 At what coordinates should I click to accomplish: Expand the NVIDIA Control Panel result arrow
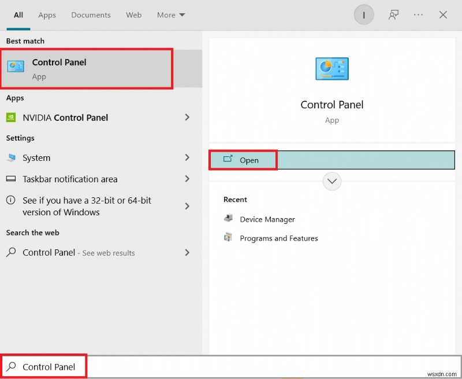[187, 117]
